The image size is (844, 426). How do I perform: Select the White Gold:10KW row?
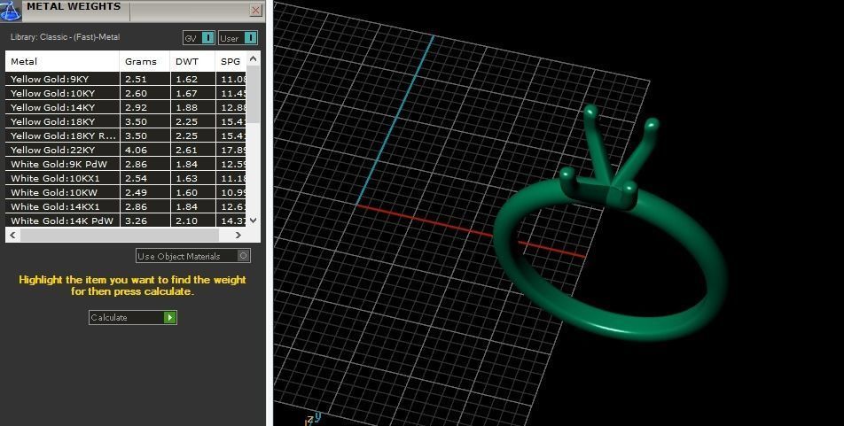click(x=125, y=192)
